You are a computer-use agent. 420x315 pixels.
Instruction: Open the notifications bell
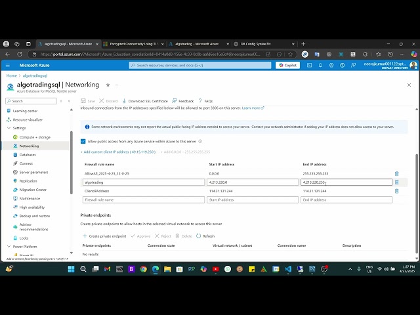point(320,65)
